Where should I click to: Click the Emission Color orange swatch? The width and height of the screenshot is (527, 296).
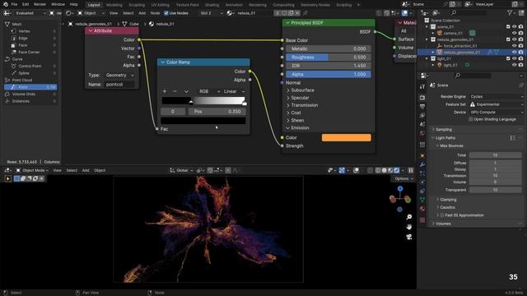[346, 137]
